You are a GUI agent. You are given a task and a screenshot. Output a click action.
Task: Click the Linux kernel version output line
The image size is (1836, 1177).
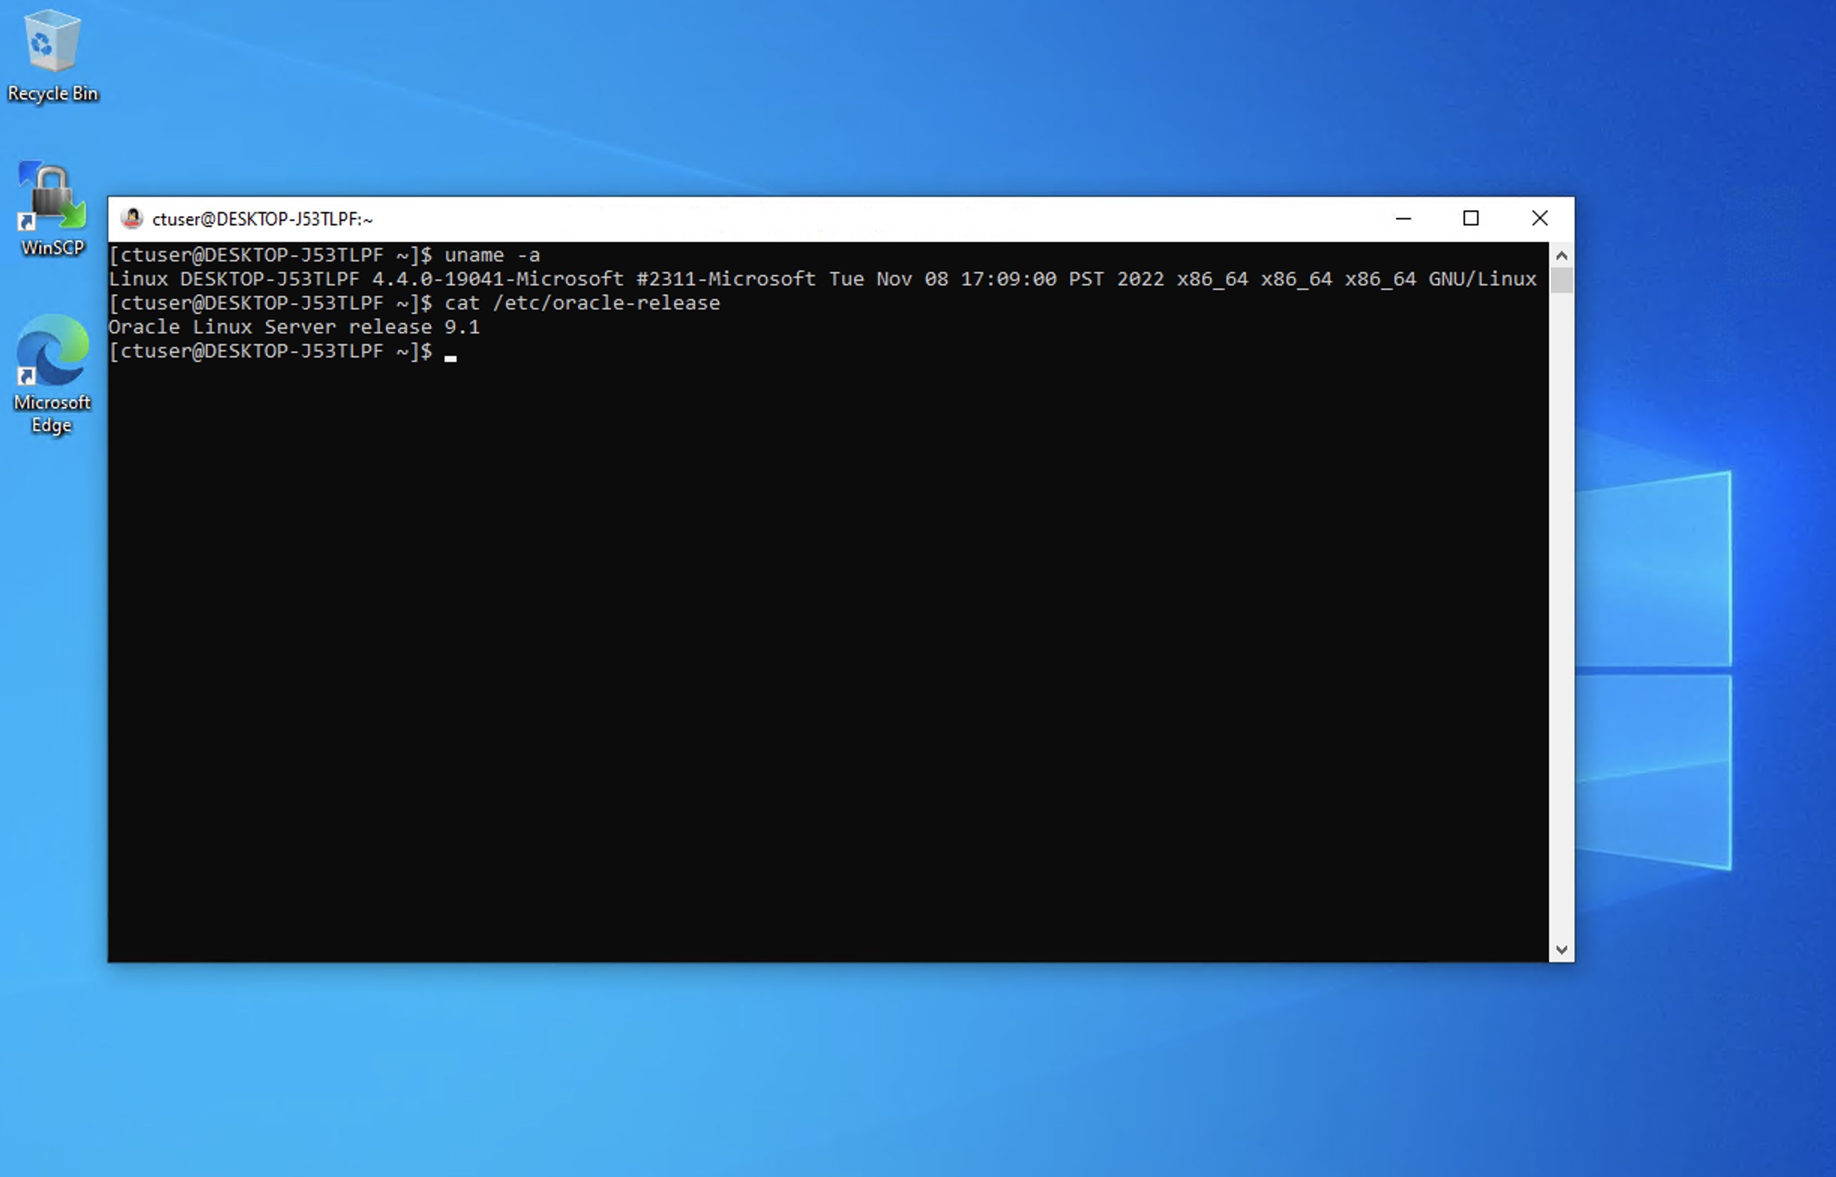821,279
